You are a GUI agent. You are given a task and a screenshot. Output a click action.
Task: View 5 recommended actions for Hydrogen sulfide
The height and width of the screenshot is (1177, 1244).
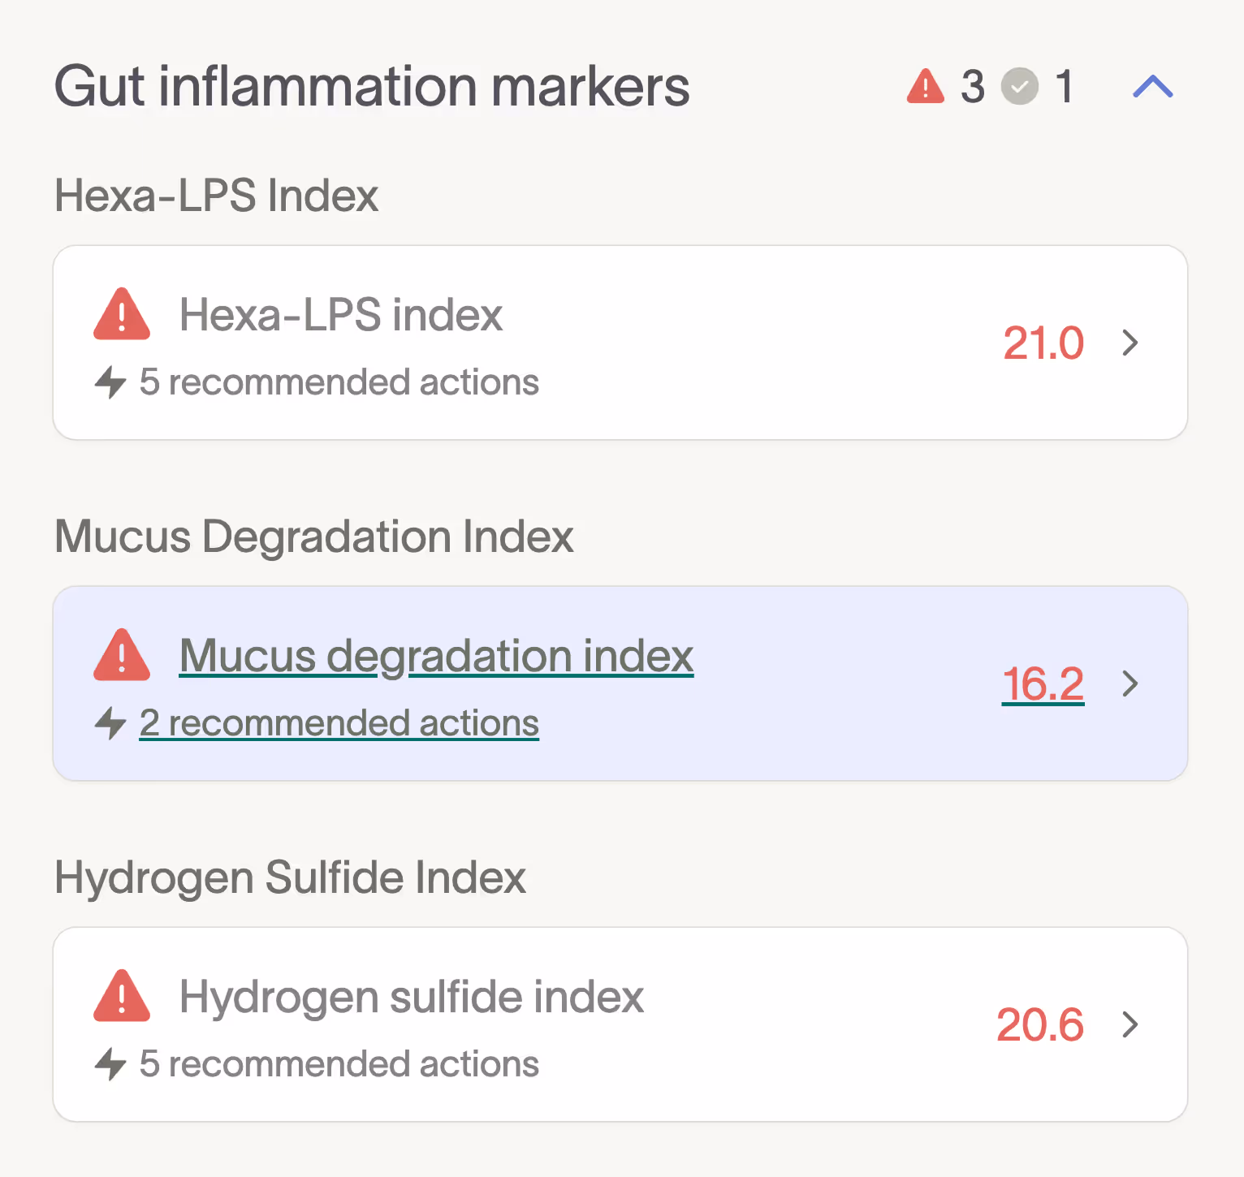[339, 1064]
